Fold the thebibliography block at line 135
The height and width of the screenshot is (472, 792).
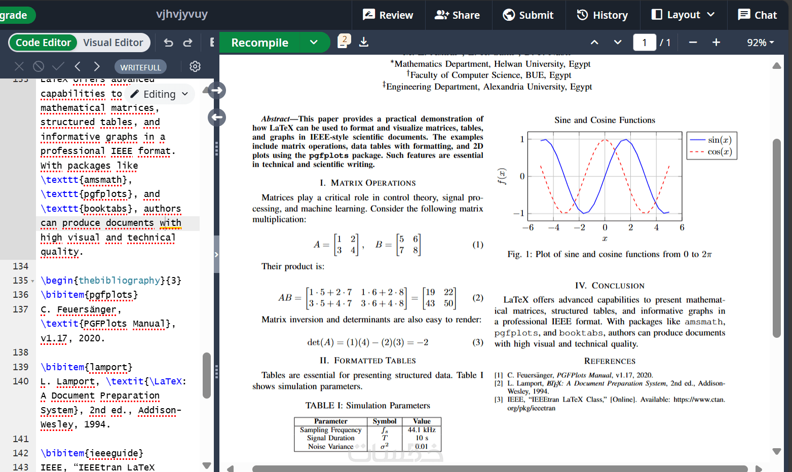[33, 281]
